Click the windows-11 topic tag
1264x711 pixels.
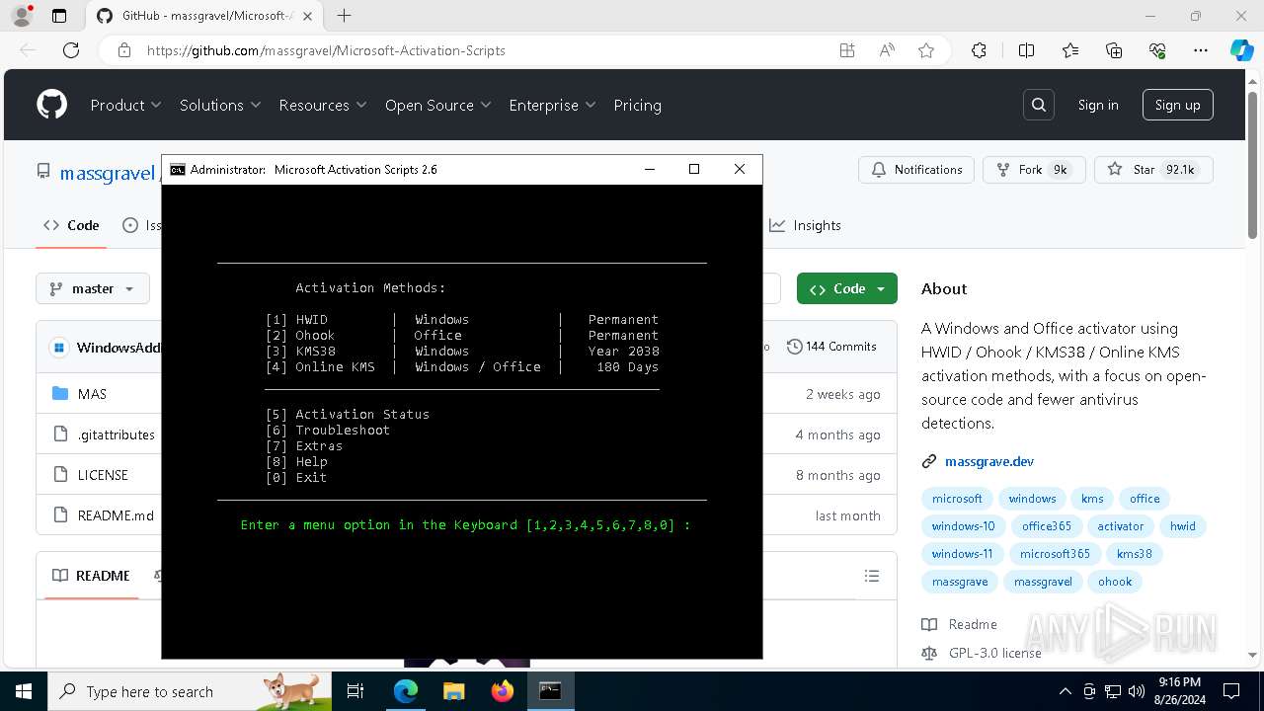click(x=962, y=554)
